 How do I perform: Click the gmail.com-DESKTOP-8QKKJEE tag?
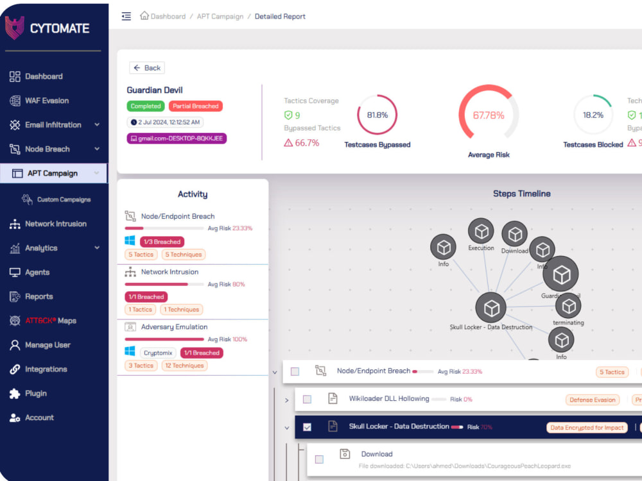(177, 139)
